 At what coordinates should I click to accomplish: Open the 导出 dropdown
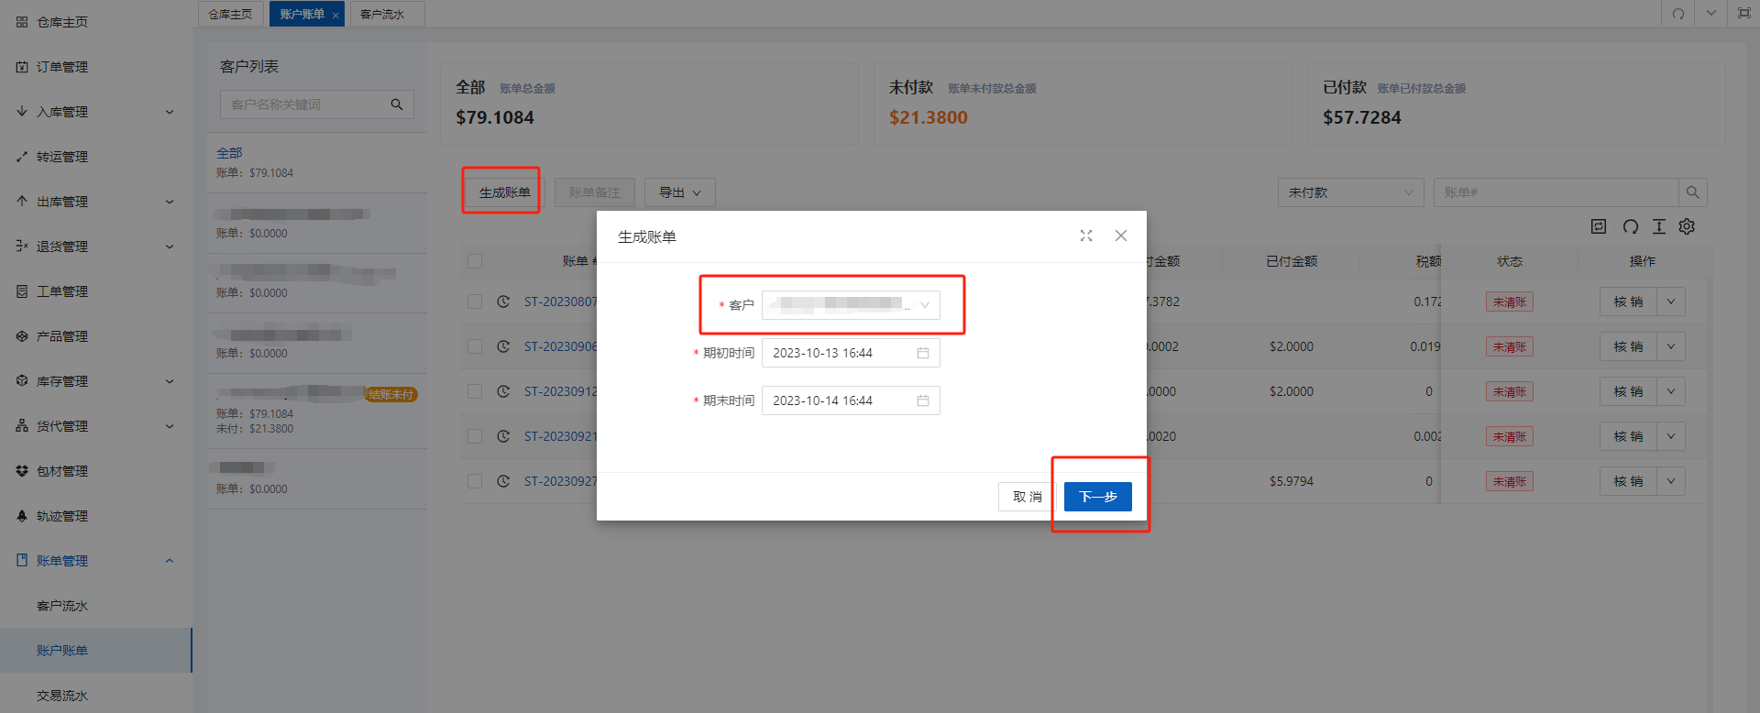[679, 192]
